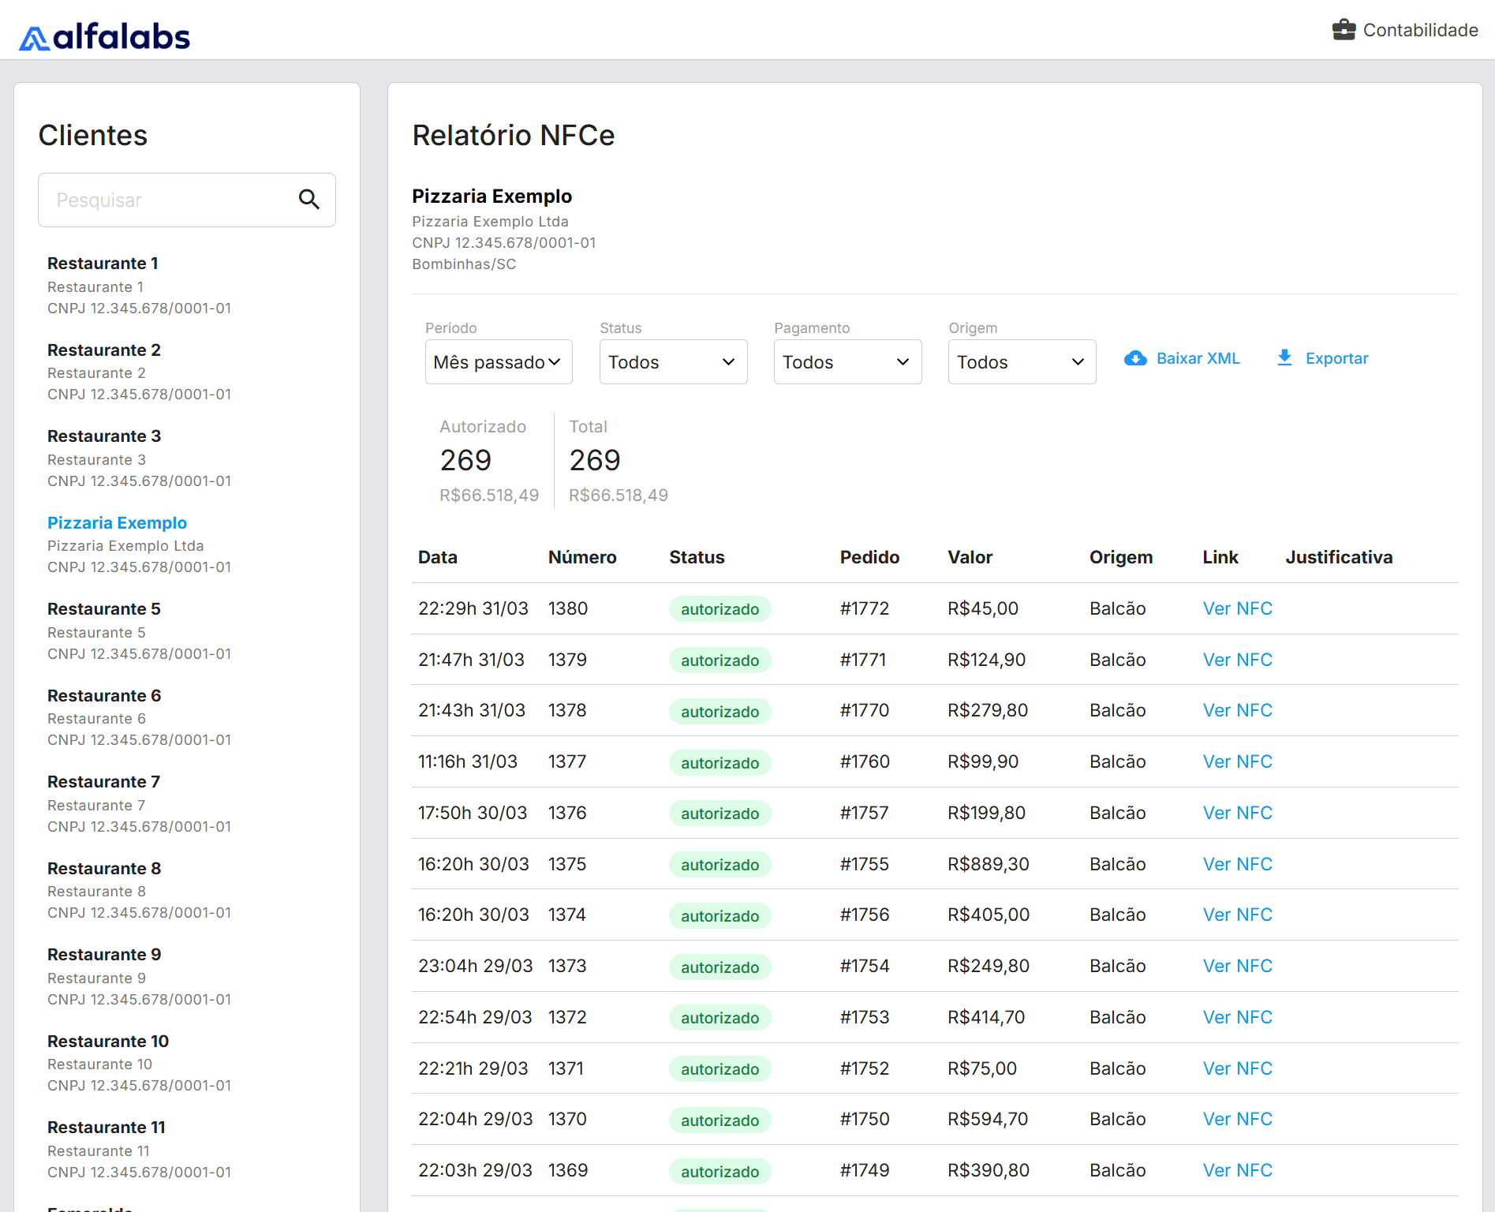This screenshot has height=1212, width=1495.
Task: Open Restaurante 10 client entry
Action: coord(108,1042)
